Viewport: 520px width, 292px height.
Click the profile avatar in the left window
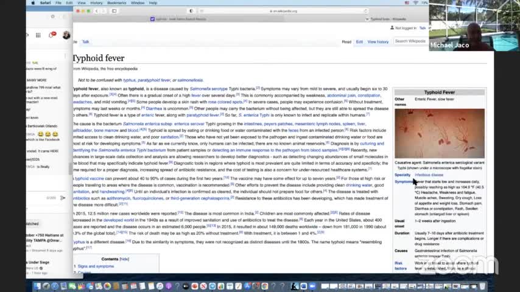66,35
